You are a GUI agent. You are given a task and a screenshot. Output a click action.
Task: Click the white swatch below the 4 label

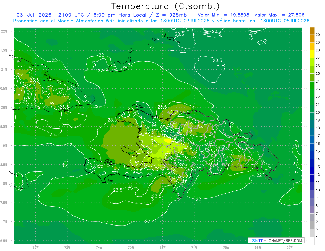point(312,241)
